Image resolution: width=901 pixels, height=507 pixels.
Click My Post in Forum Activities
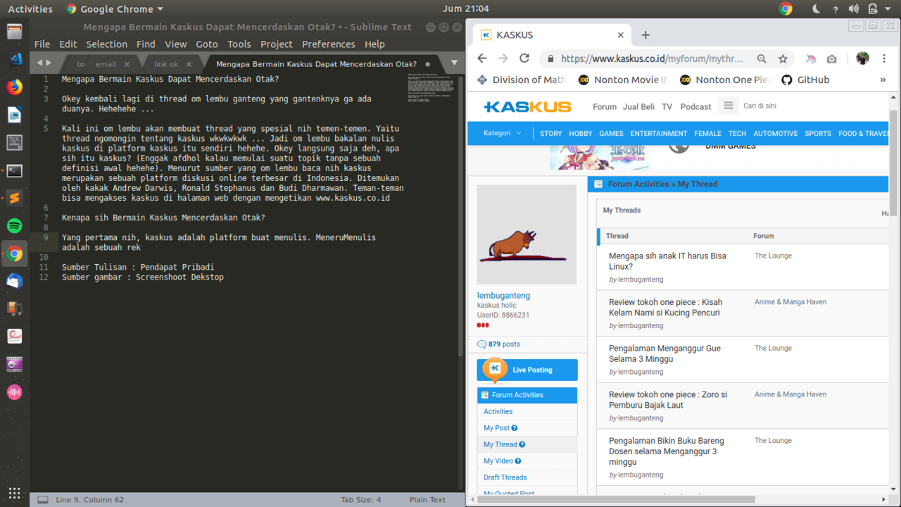[496, 428]
